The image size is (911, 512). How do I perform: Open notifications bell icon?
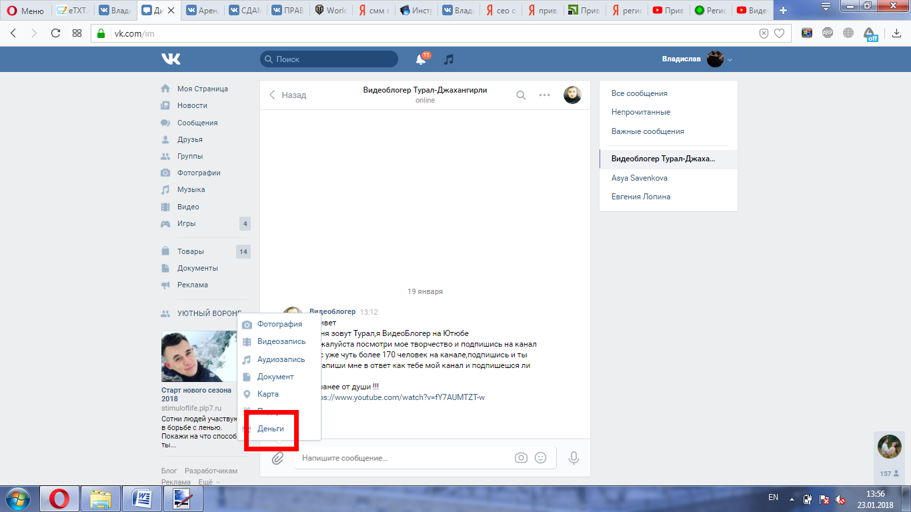click(x=421, y=59)
